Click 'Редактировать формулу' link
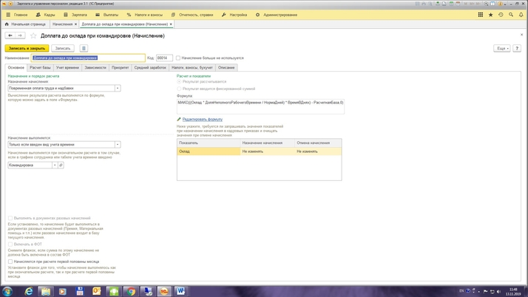The image size is (528, 297). click(x=202, y=119)
